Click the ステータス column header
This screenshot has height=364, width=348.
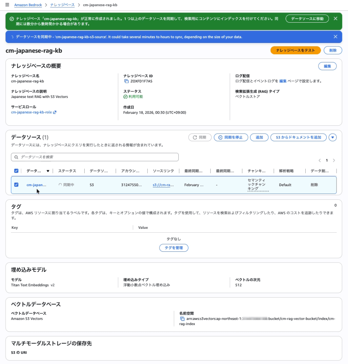(x=67, y=171)
